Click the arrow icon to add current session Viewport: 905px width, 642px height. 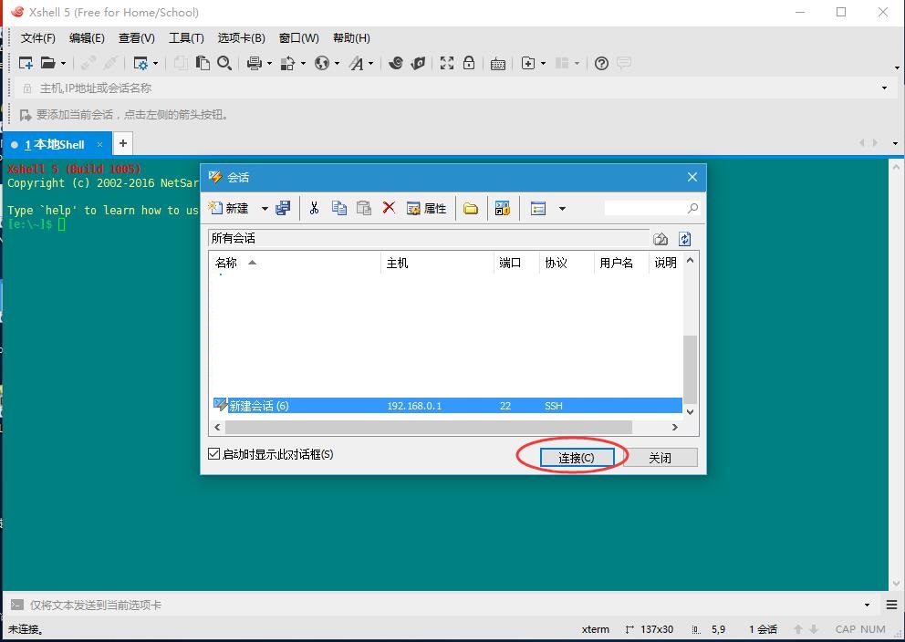[x=26, y=115]
